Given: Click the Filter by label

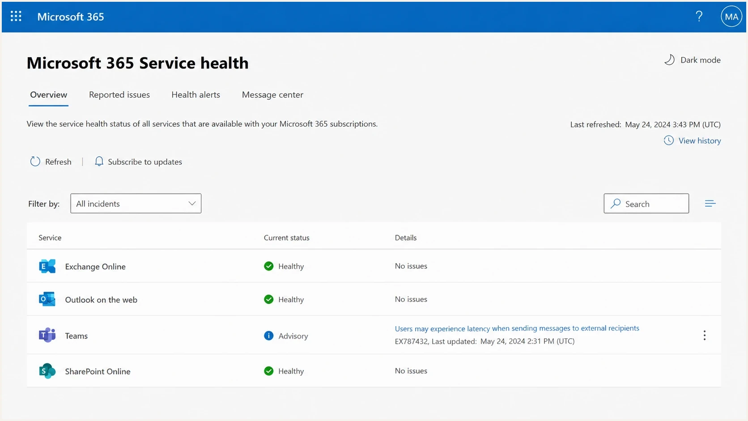Looking at the screenshot, I should click(x=44, y=204).
